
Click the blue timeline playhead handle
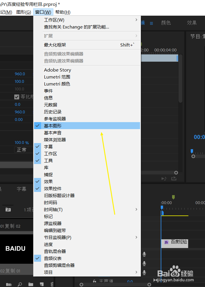162,207
